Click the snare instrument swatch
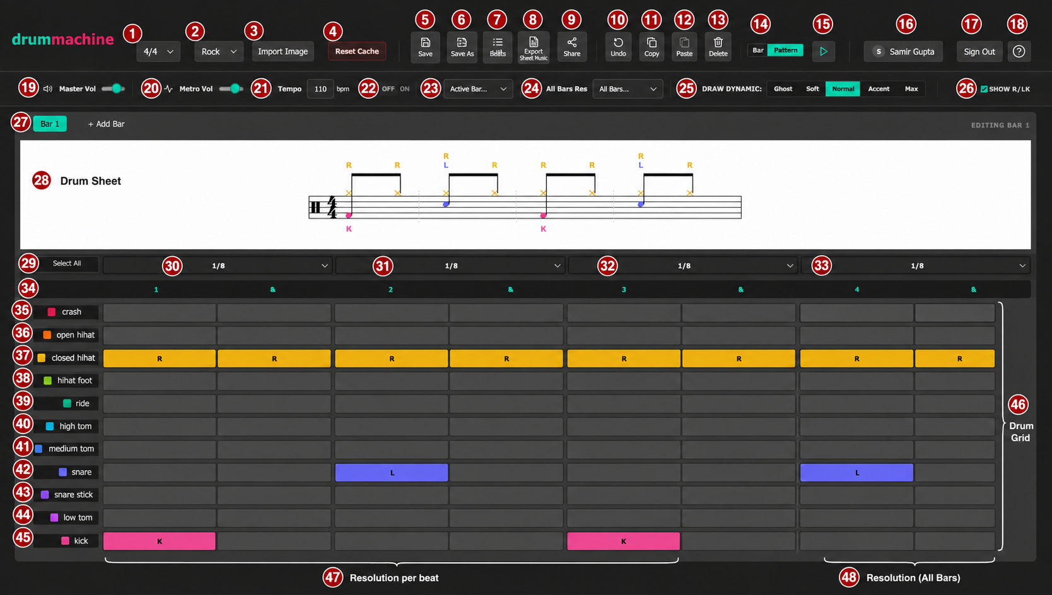1052x595 pixels. click(x=62, y=472)
